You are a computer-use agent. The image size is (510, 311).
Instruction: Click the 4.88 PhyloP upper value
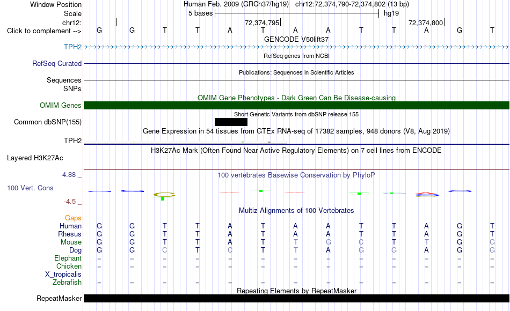click(69, 175)
